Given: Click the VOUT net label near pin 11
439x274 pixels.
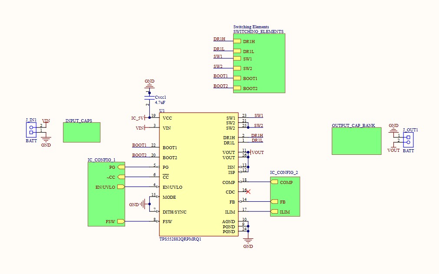Looking at the screenshot, I should (257, 152).
